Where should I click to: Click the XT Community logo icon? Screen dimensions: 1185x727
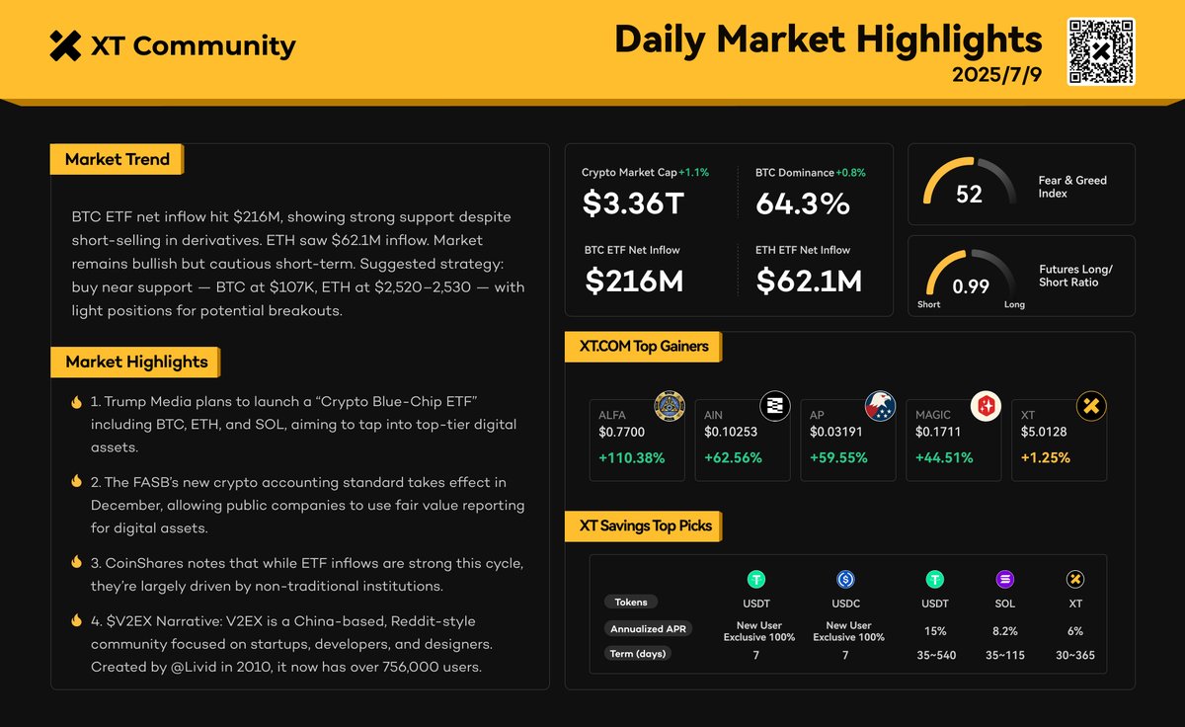[x=65, y=45]
